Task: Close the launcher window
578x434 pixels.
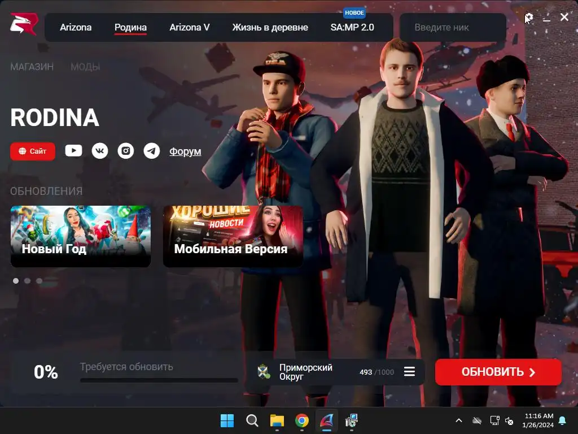Action: (564, 17)
